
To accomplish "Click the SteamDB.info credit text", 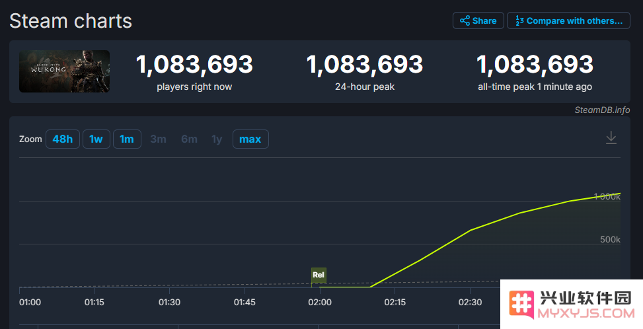I will 602,110.
